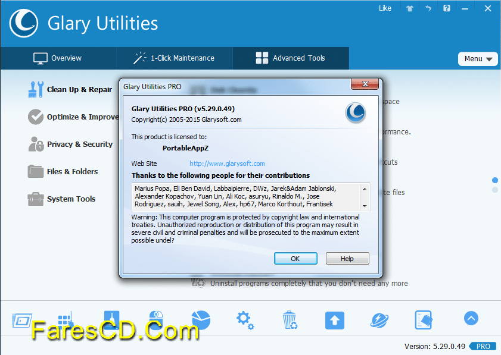This screenshot has height=355, width=501.
Task: Click the Clean Up & Repair brush-wrench icon
Action: pyautogui.click(x=36, y=89)
